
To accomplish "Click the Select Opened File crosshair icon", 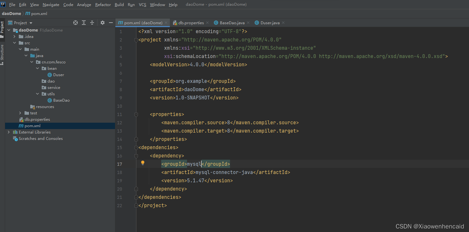I will [x=75, y=23].
